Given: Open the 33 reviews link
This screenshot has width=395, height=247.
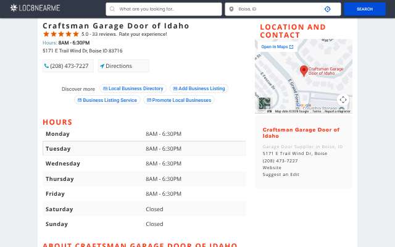Looking at the screenshot, I should coord(104,35).
